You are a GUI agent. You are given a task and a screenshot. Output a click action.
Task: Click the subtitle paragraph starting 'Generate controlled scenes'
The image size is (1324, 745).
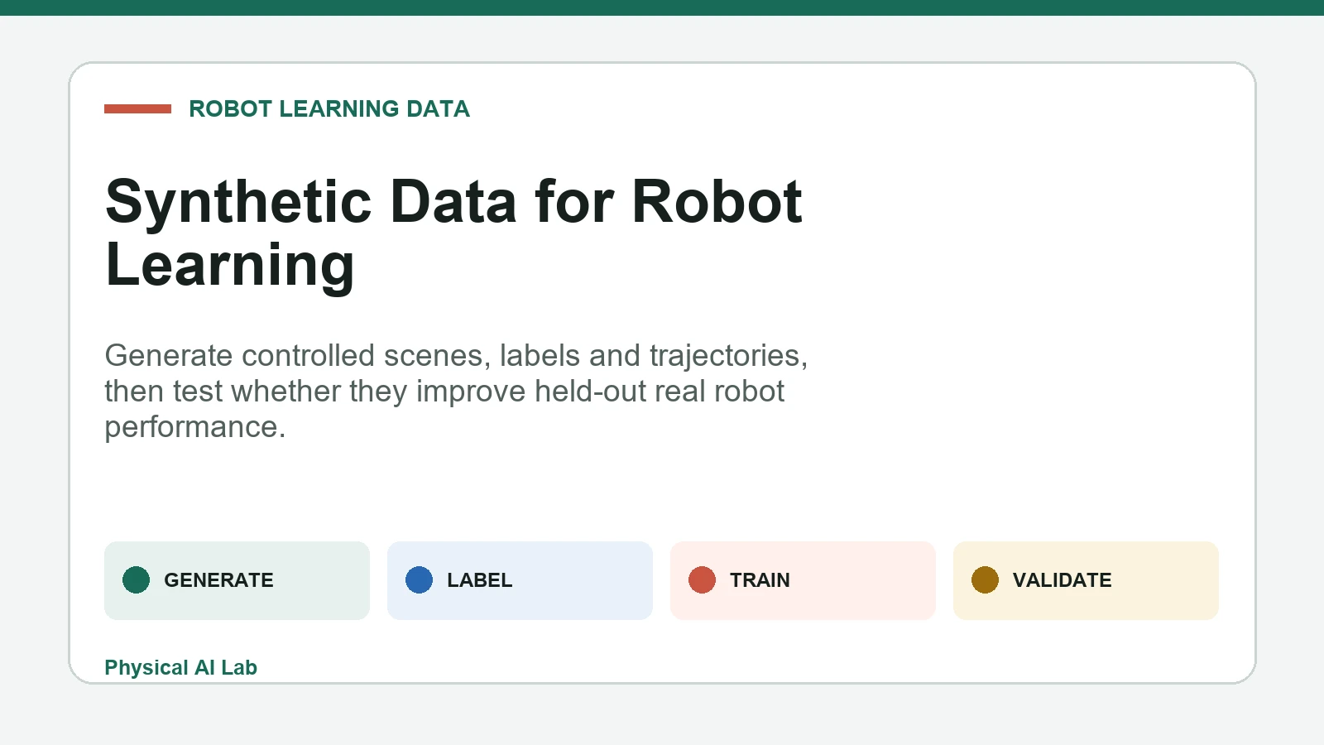[x=456, y=391]
